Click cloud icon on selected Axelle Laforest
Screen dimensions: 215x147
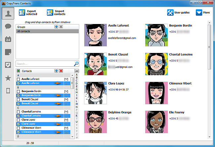click(x=66, y=83)
